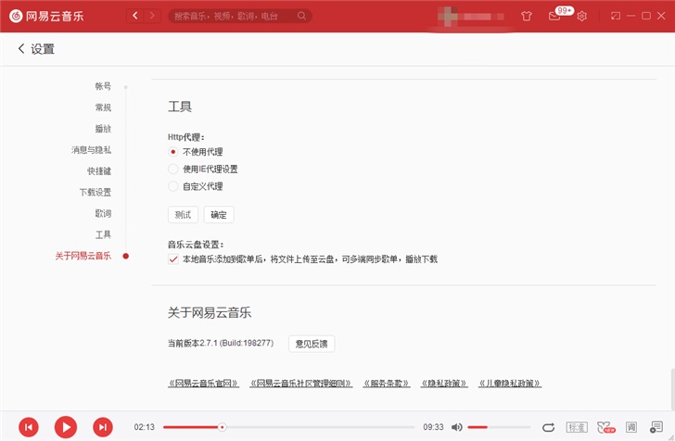This screenshot has height=441, width=675.
Task: Play the previous track
Action: pyautogui.click(x=29, y=427)
